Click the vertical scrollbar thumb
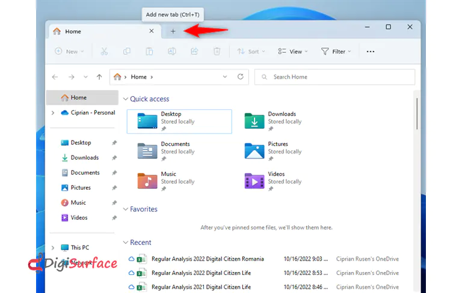Viewport: 462px width, 293px height. 417,113
